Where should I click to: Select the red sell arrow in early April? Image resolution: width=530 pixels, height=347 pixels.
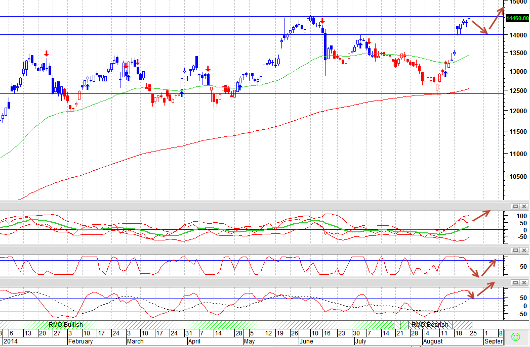coord(208,69)
